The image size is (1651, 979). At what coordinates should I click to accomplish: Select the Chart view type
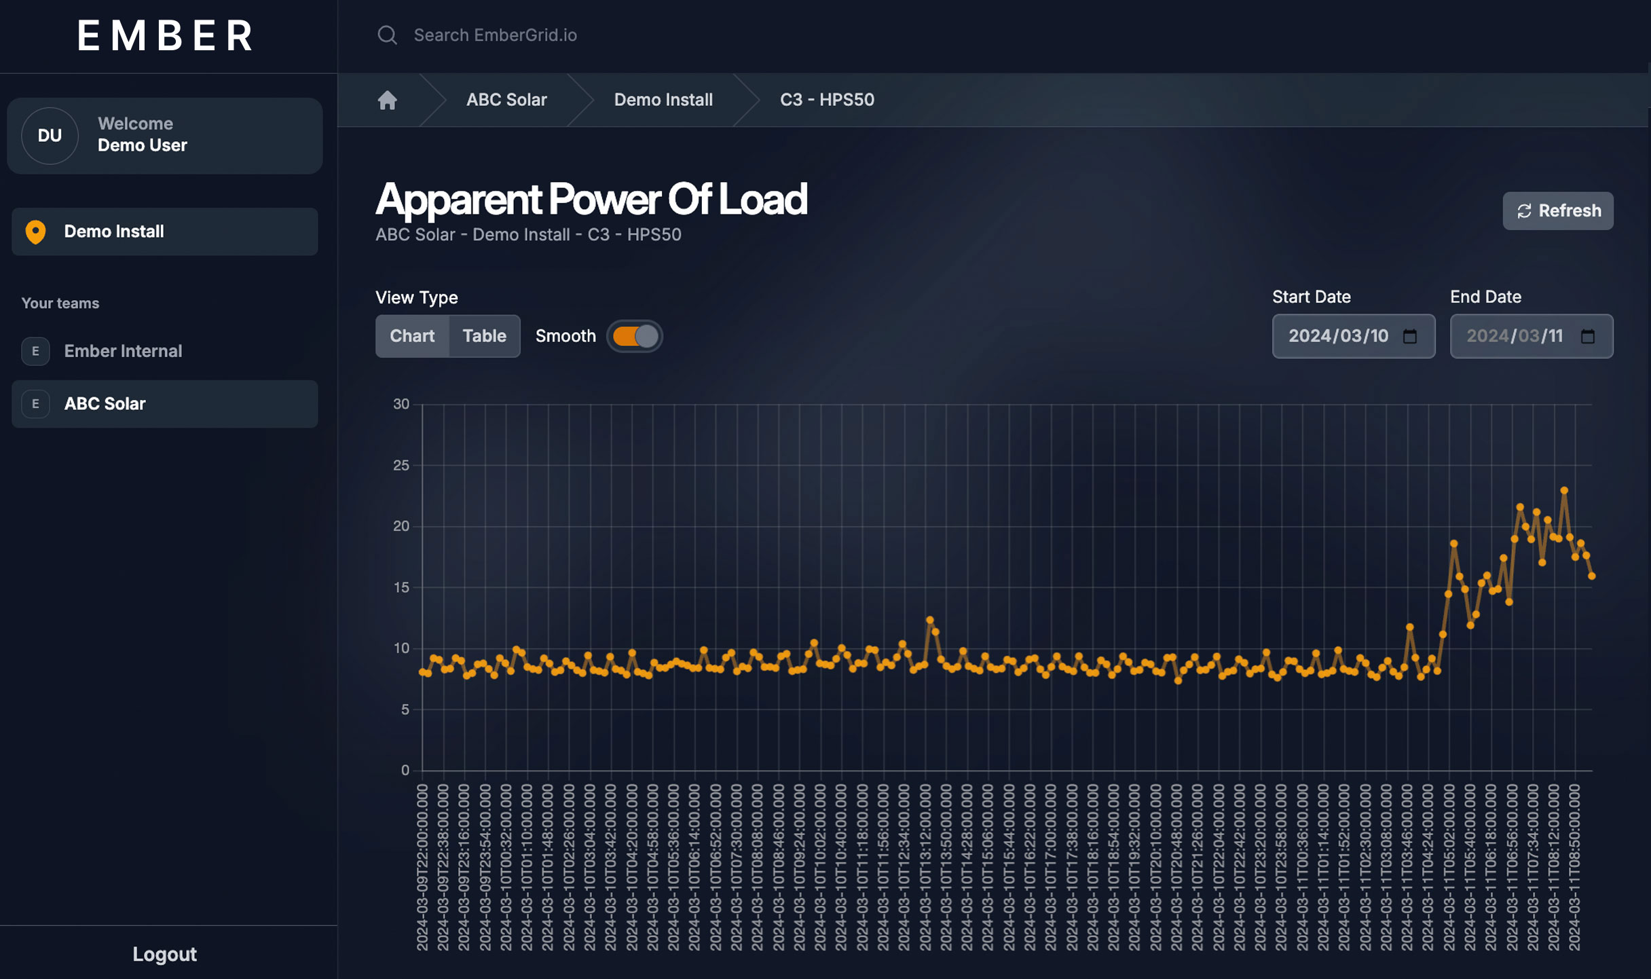413,335
